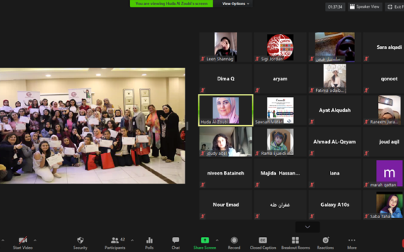Expand the arrow next to Share Screen

point(217,240)
